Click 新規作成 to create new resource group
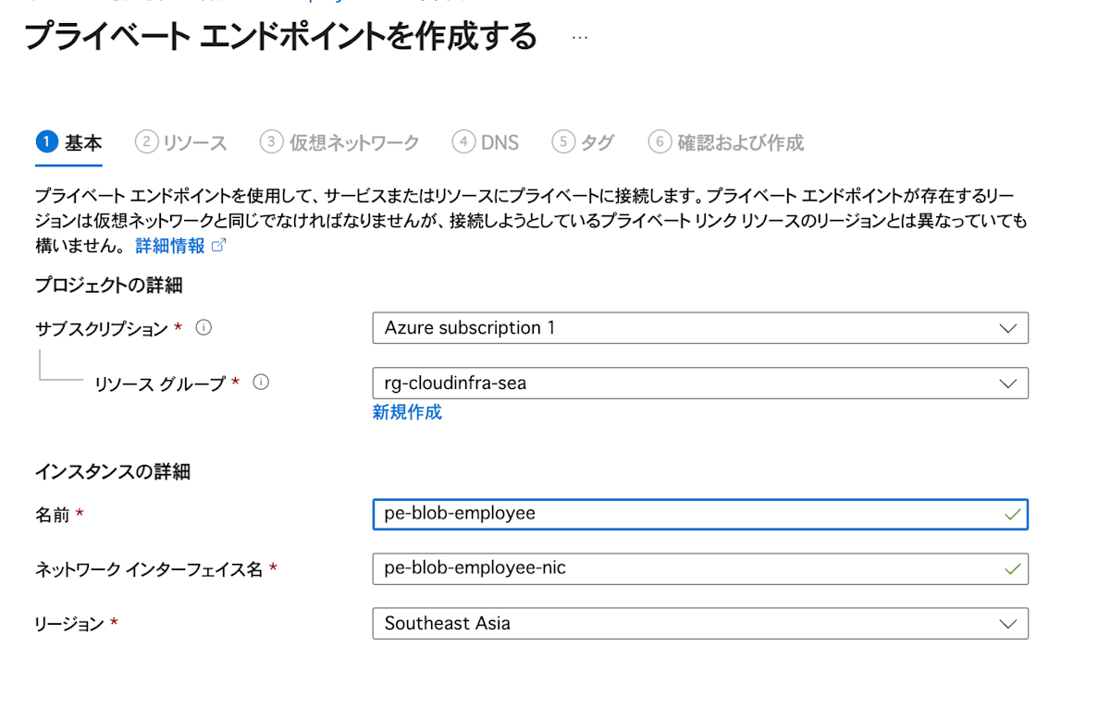The height and width of the screenshot is (707, 1110). (x=406, y=411)
